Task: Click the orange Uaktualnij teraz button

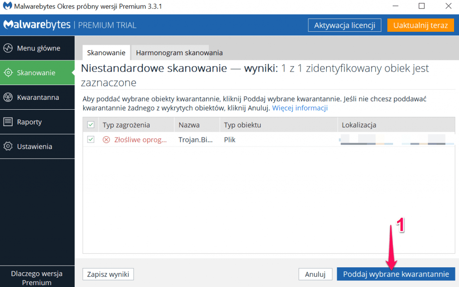Action: pyautogui.click(x=420, y=25)
